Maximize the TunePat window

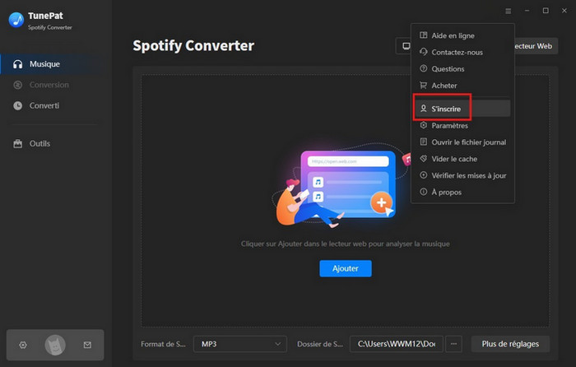point(546,11)
